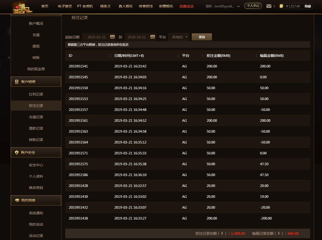Open 真人娱乐 in the top navigation

click(126, 6)
